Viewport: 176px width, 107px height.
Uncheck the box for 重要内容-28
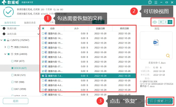(x=43, y=71)
